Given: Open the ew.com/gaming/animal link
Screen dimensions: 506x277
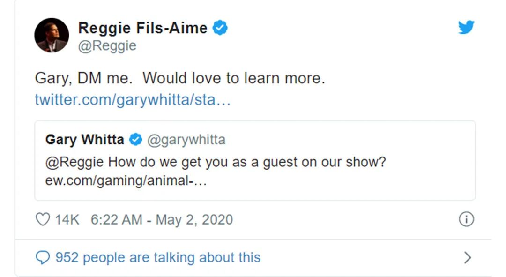Looking at the screenshot, I should [x=126, y=181].
